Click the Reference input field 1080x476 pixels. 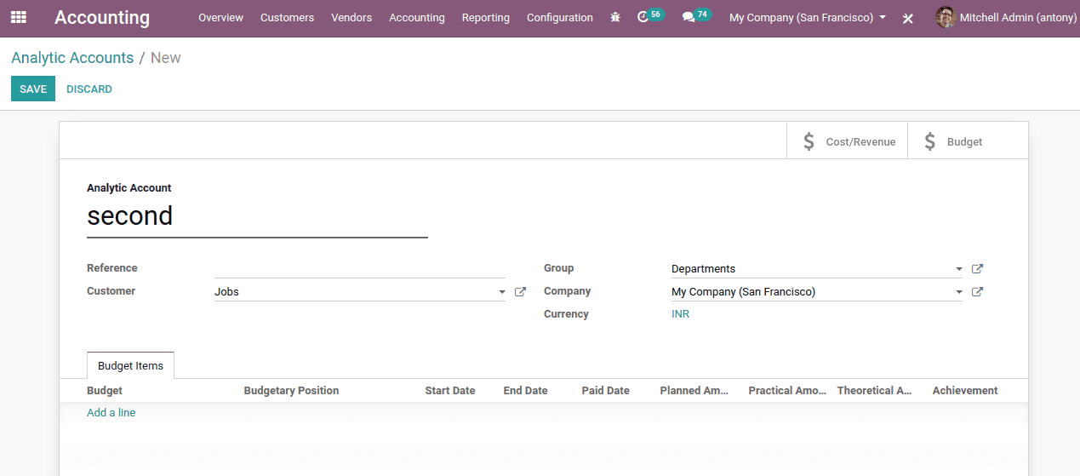click(x=360, y=268)
